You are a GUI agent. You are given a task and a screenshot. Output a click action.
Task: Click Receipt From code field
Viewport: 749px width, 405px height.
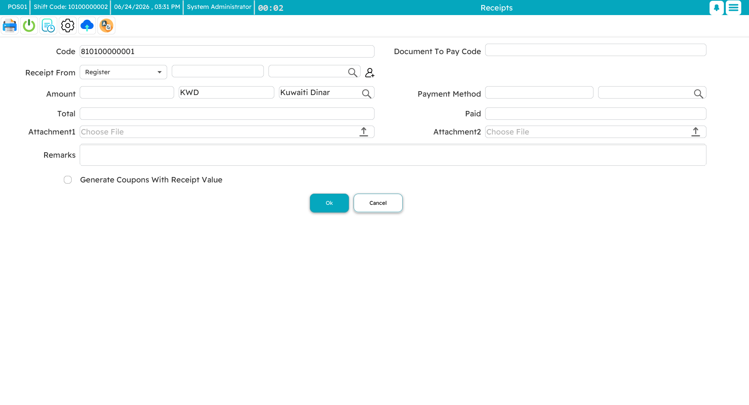pos(218,71)
